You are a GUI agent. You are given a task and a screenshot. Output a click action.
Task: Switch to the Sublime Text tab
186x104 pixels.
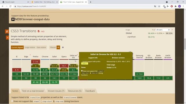[44, 2]
